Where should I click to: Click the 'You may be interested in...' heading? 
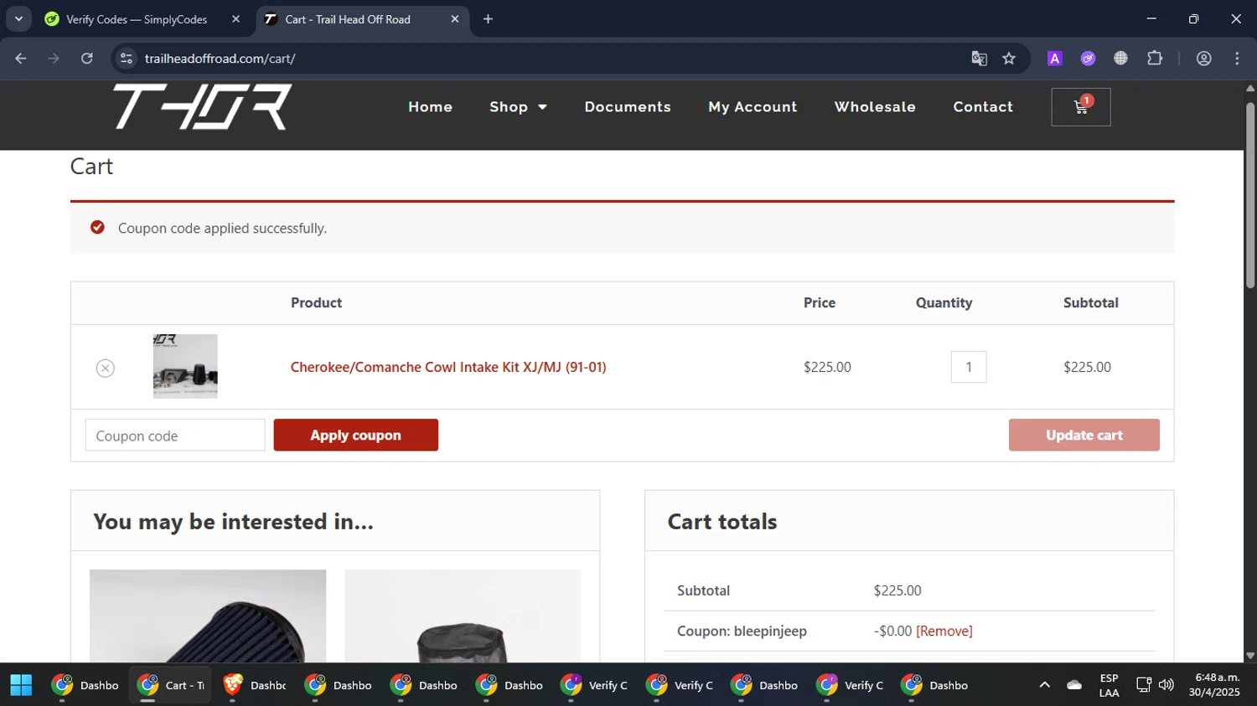[x=233, y=522]
